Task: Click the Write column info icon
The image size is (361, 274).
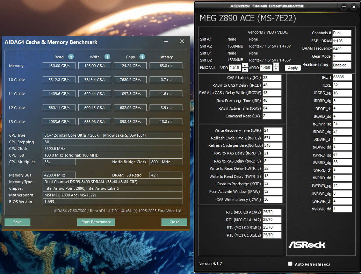Action: [x=107, y=57]
